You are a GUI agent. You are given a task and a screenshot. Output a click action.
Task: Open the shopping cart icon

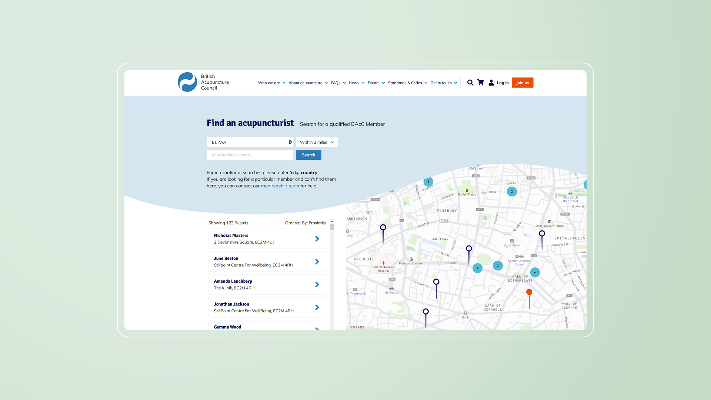pos(481,83)
